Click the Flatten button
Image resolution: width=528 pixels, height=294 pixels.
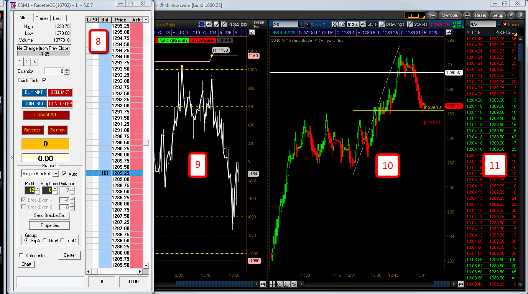tap(57, 130)
